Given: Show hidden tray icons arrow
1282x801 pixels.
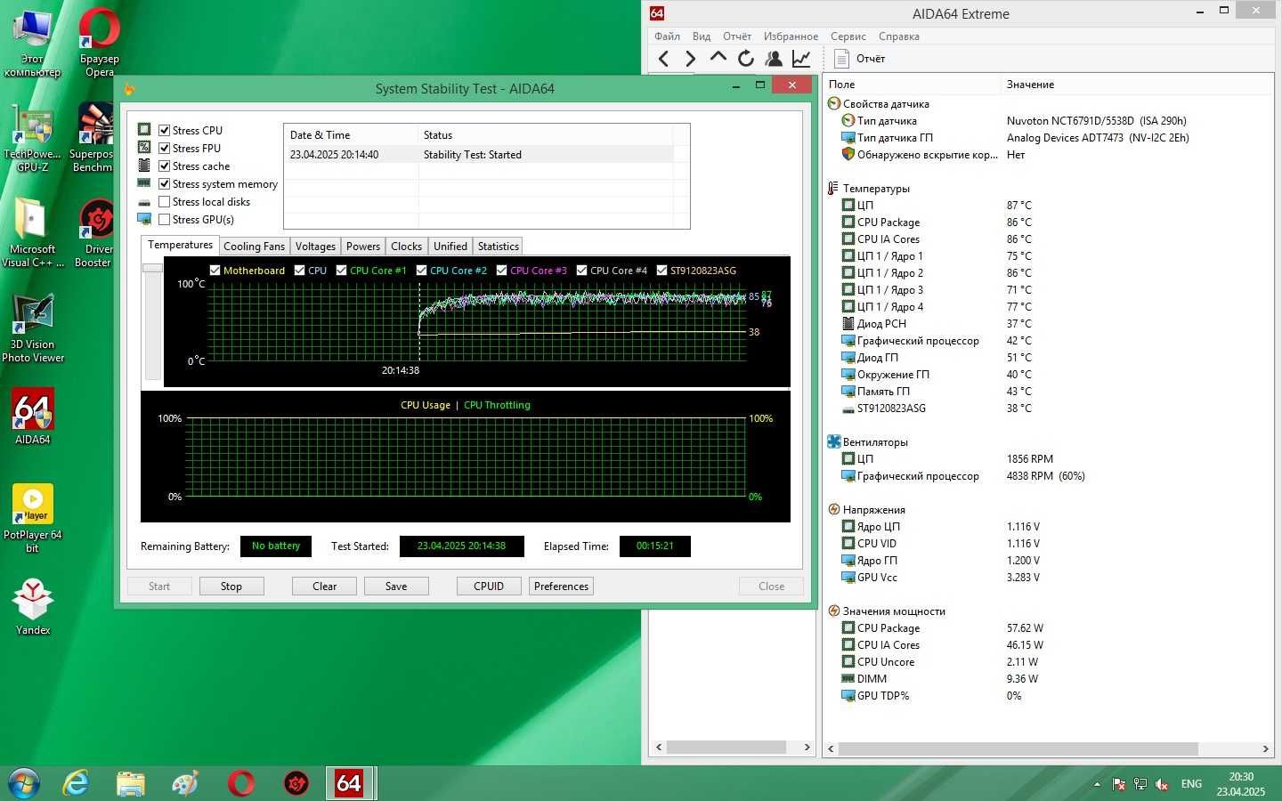Looking at the screenshot, I should (x=1097, y=784).
